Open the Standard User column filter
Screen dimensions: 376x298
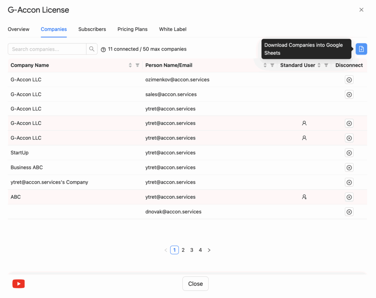click(x=326, y=65)
